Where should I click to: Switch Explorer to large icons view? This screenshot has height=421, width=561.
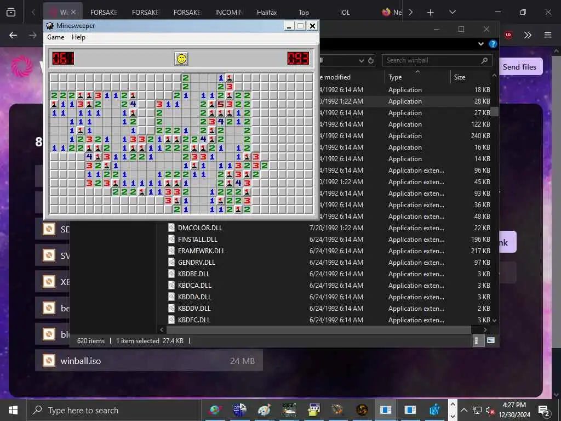490,340
